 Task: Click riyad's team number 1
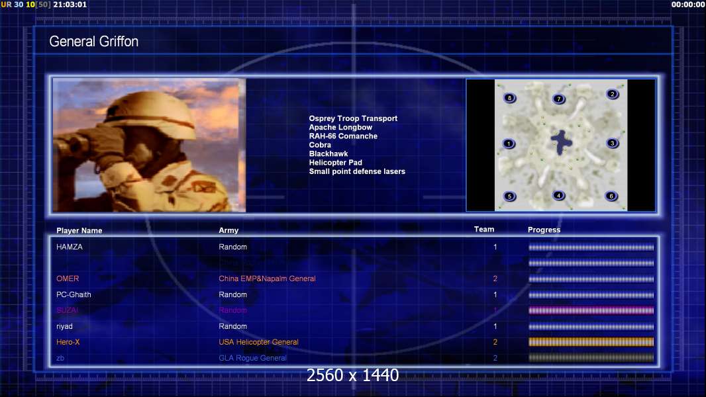(495, 326)
